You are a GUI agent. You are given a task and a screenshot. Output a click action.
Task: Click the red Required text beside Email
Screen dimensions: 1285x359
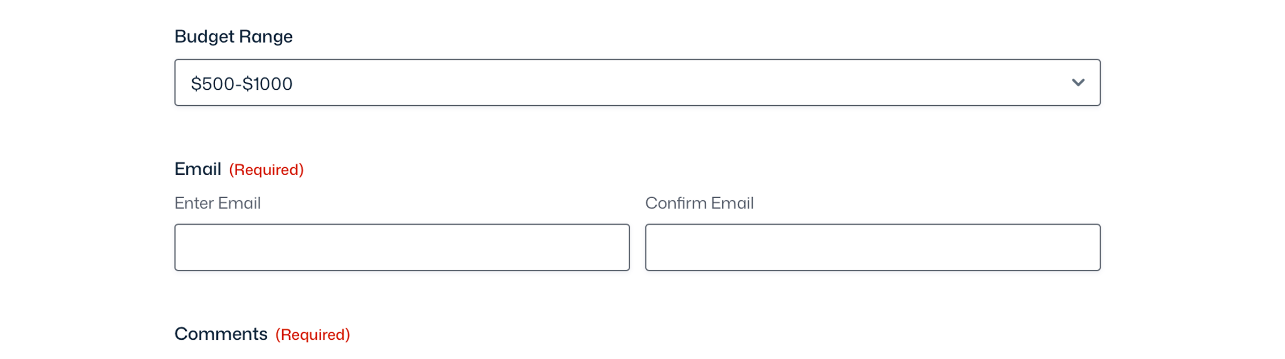(x=266, y=170)
